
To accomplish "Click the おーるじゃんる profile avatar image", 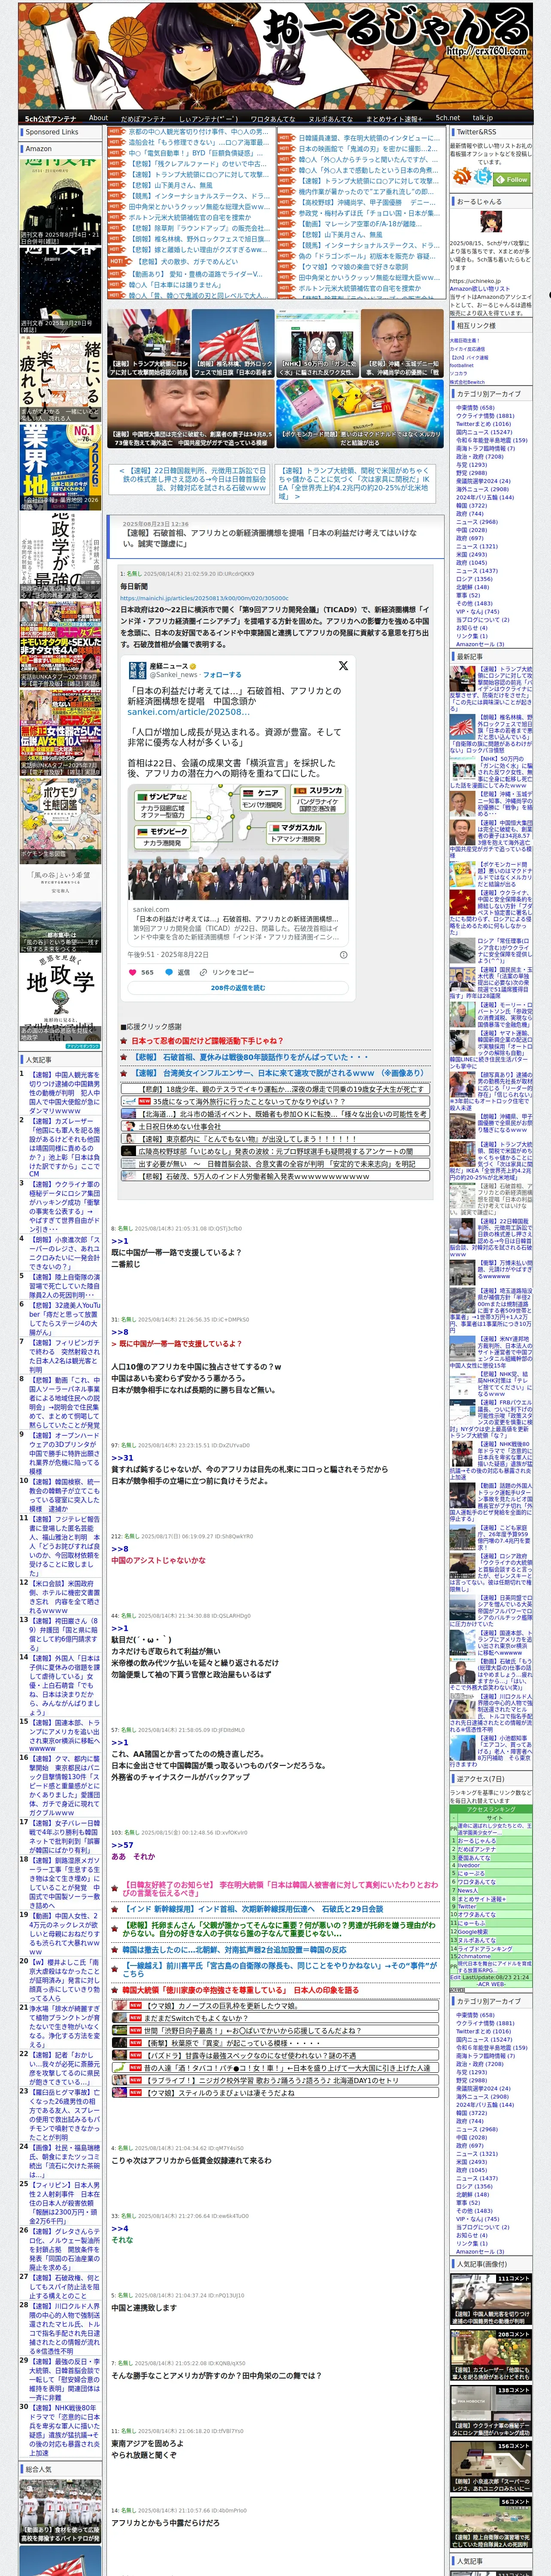I will tap(491, 222).
